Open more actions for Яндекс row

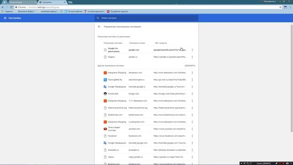[192, 57]
